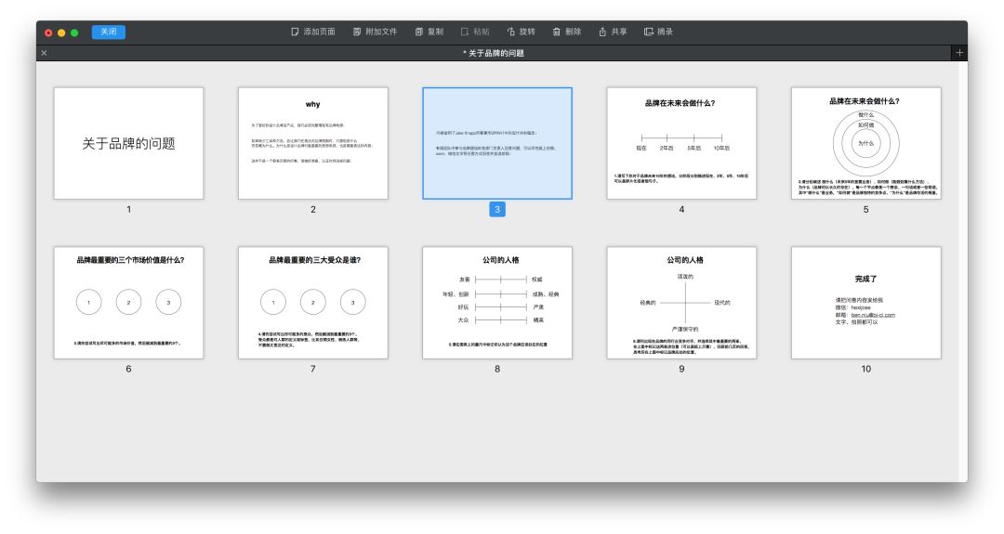The width and height of the screenshot is (1004, 534).
Task: Select page 8 公司的人格 sliders thumbnail
Action: tap(497, 303)
